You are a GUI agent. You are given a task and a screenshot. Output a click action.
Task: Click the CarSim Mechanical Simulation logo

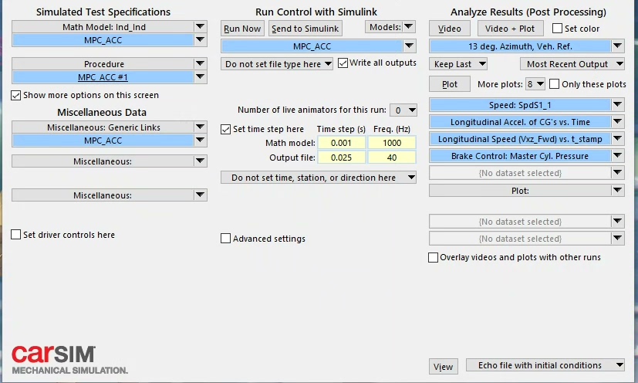[x=69, y=360]
